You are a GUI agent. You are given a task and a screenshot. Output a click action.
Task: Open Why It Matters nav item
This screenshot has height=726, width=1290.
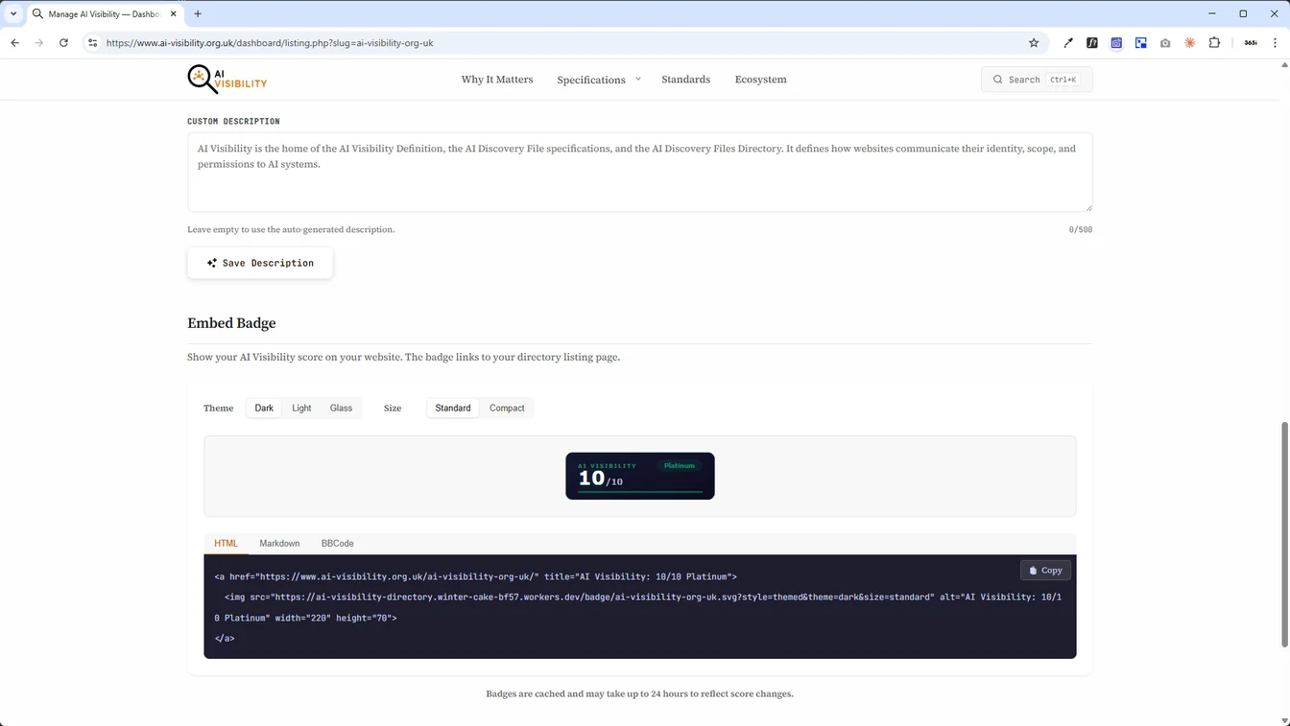click(496, 80)
